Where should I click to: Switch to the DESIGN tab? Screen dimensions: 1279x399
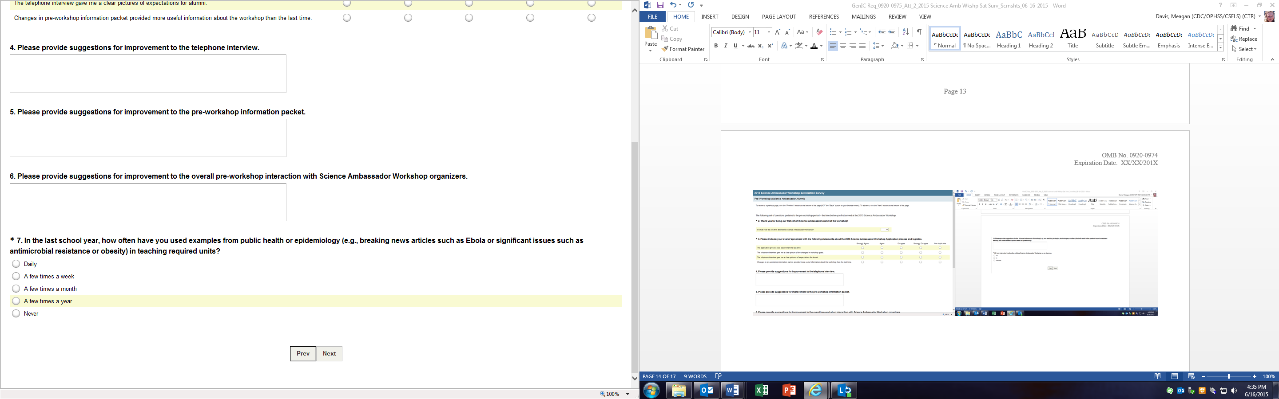click(740, 17)
